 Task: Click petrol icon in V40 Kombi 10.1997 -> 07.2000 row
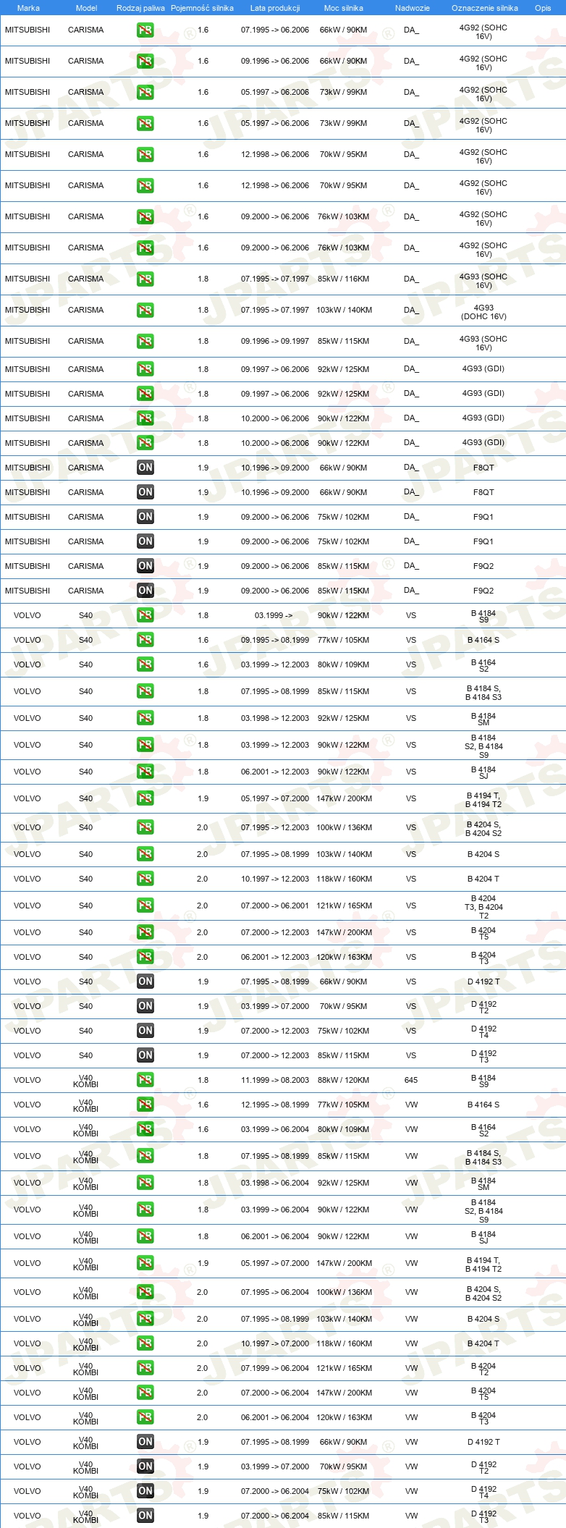tap(145, 1343)
